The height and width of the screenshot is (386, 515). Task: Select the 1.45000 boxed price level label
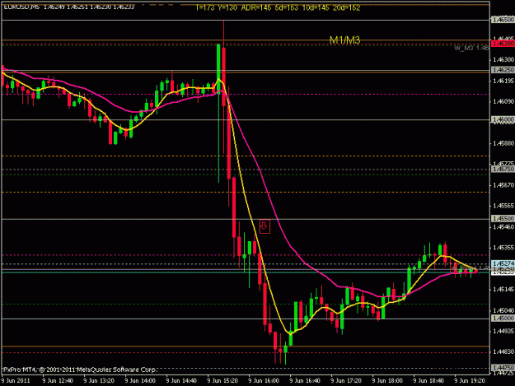click(503, 319)
